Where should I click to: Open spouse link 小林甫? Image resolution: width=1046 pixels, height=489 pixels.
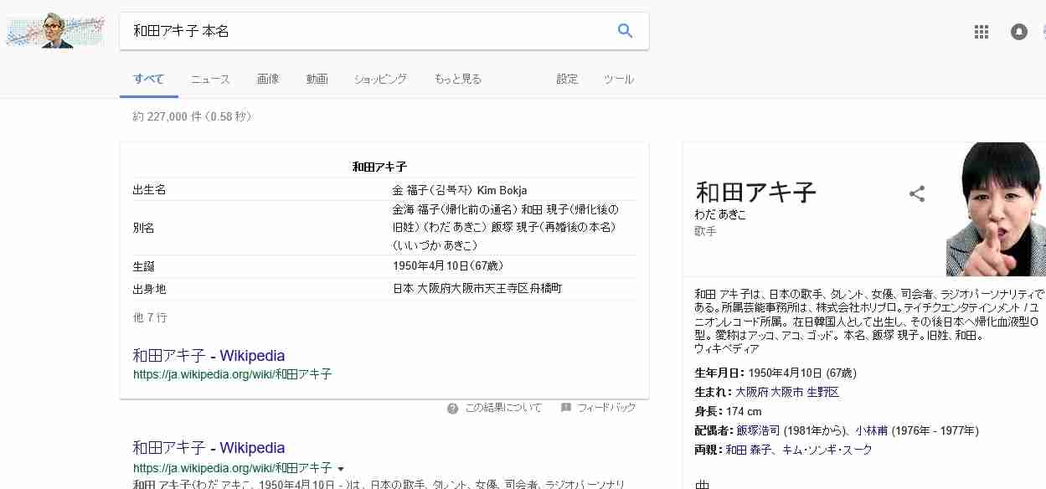(x=872, y=430)
